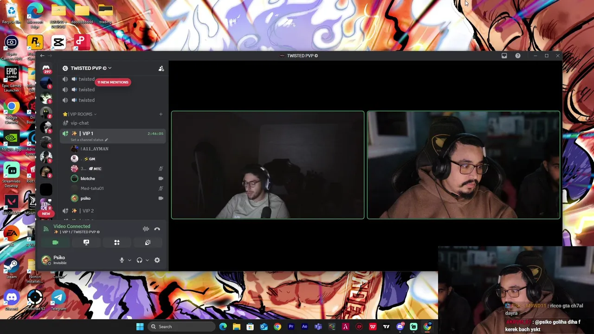Open Discord from the taskbar
The width and height of the screenshot is (594, 334).
point(400,327)
